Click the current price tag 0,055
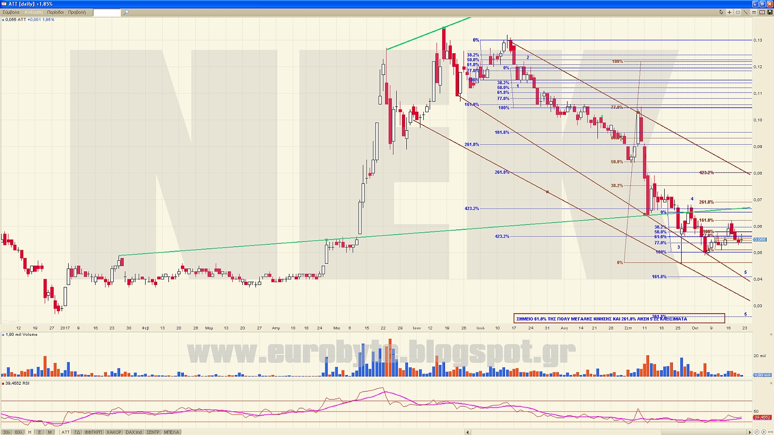Image resolution: width=774 pixels, height=435 pixels. click(x=760, y=240)
